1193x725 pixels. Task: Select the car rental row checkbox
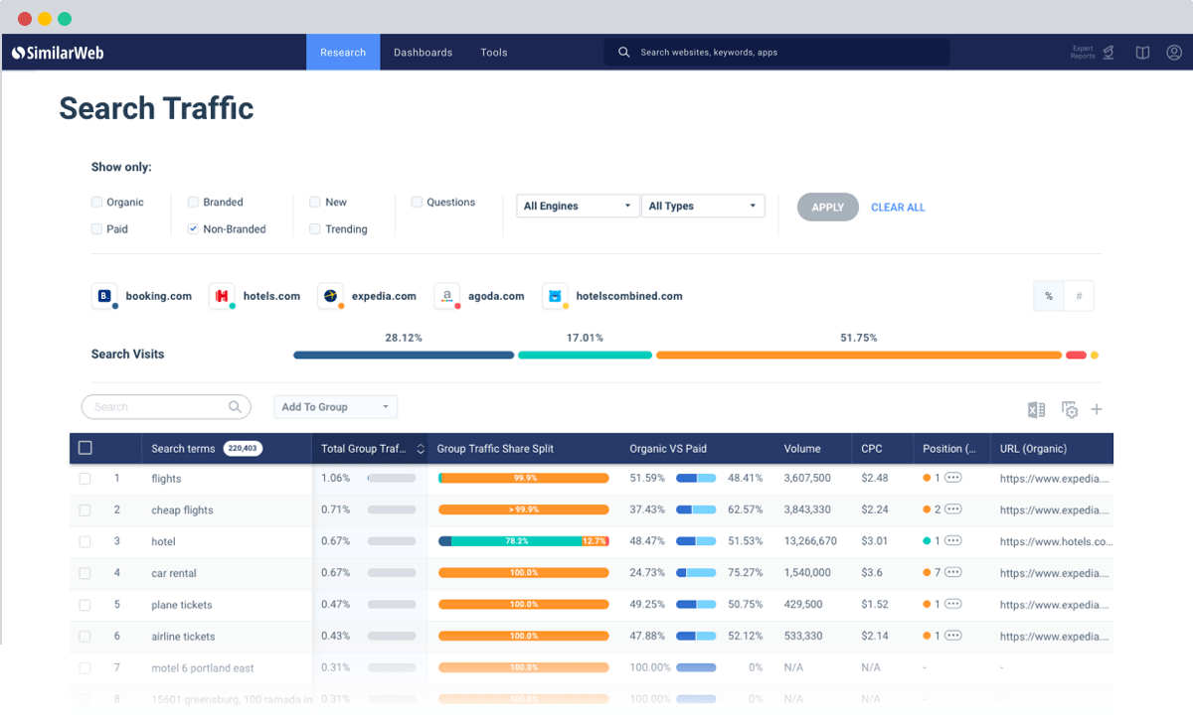85,573
